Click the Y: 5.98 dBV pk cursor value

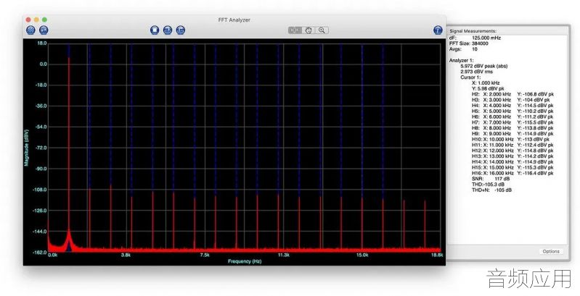(x=488, y=88)
